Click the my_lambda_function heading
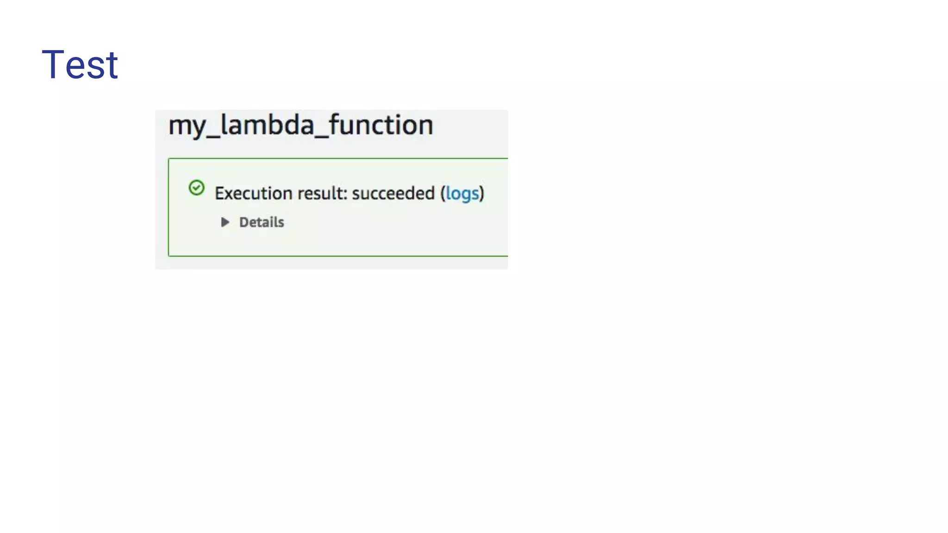The width and height of the screenshot is (948, 533). 300,125
